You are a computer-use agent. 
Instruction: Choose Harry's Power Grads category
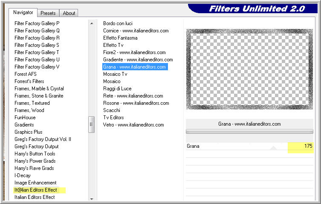[35, 161]
